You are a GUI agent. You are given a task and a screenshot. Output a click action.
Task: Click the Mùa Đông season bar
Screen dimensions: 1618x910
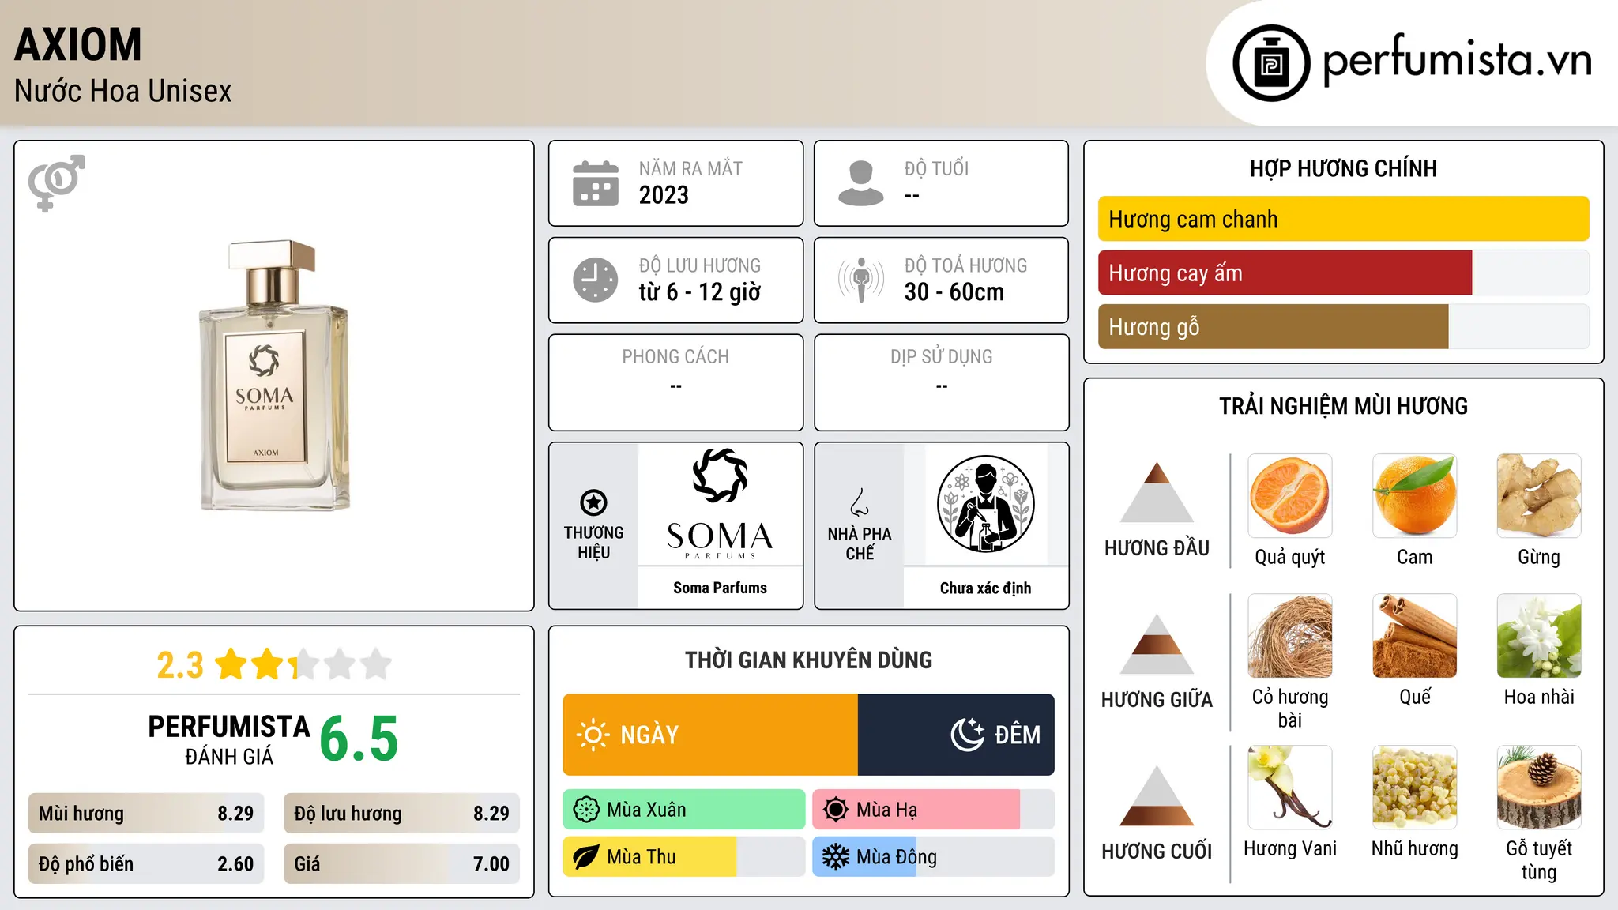pos(934,857)
